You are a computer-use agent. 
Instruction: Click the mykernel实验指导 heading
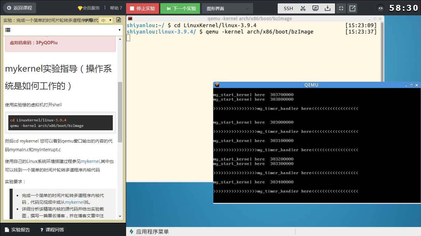tap(59, 77)
